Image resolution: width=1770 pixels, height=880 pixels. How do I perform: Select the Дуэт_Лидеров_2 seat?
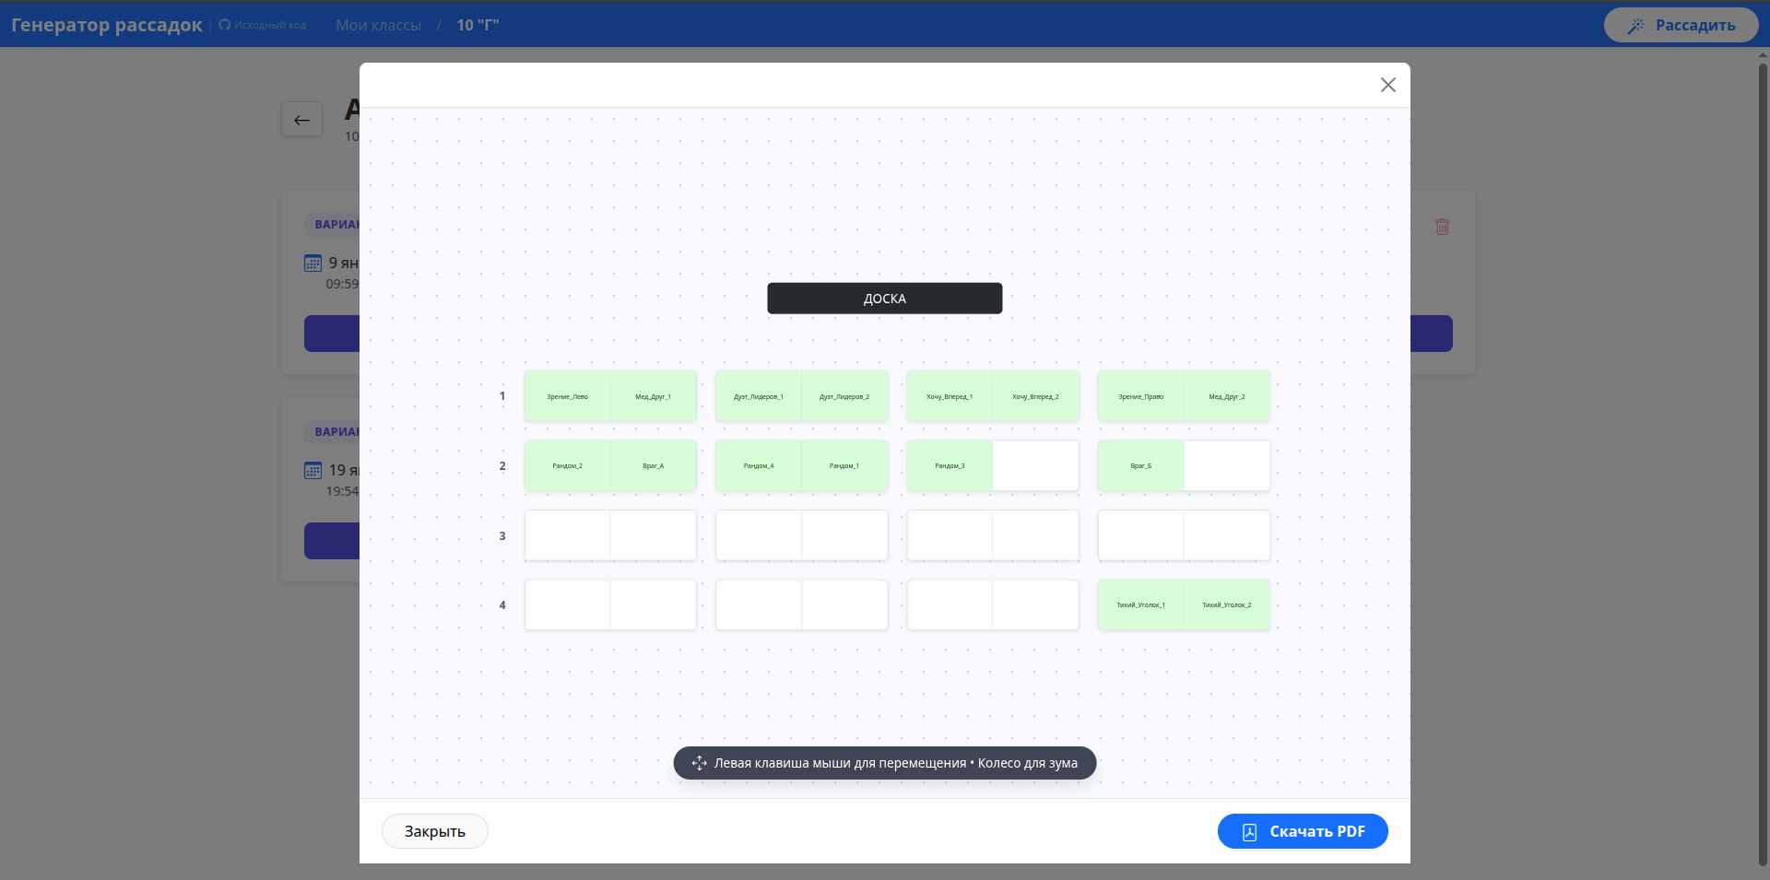844,396
